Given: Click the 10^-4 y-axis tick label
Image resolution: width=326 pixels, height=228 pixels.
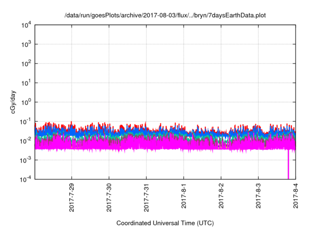Looking at the screenshot, I should point(25,179).
